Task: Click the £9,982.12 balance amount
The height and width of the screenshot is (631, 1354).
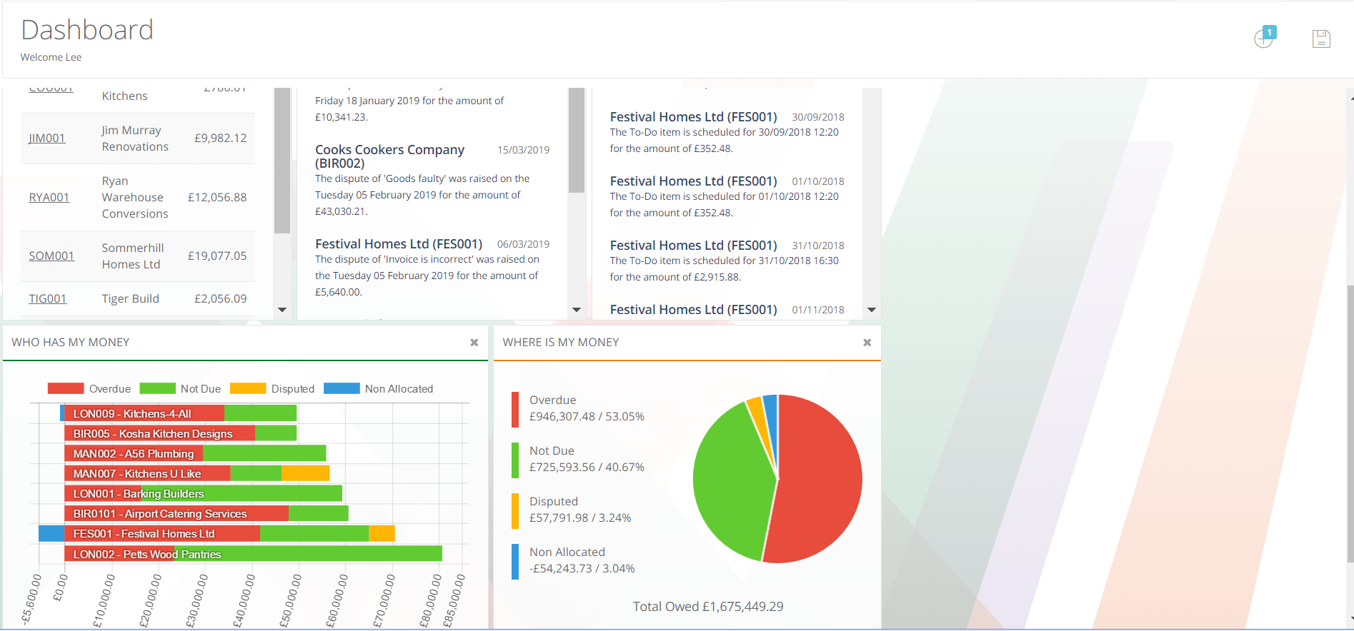Action: coord(221,138)
